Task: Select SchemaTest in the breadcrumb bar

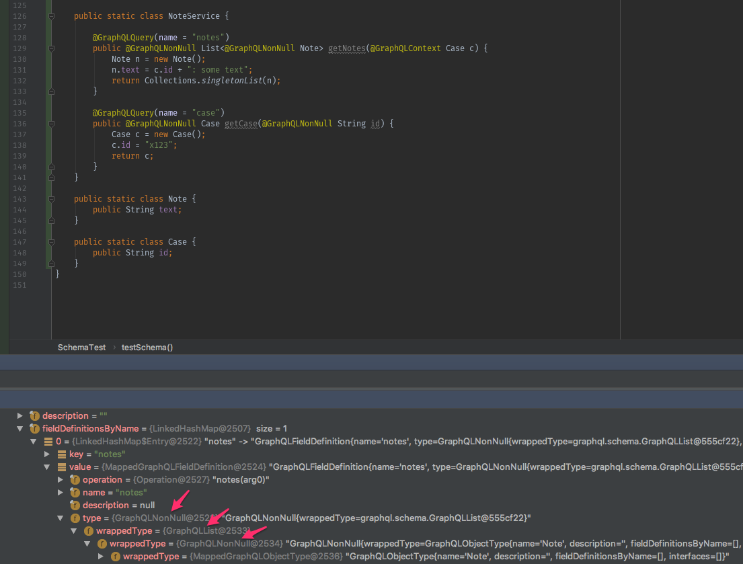Action: [x=81, y=347]
